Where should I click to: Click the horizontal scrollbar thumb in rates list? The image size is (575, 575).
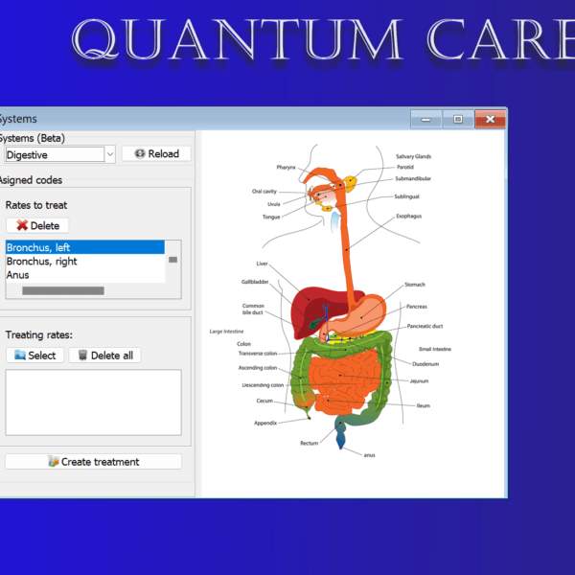(x=63, y=290)
